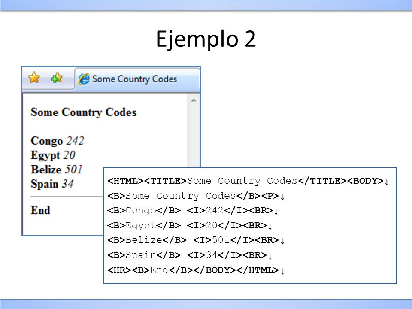Click the Ejemplo 2 slide title
Viewport: 412px width, 309px height.
tap(206, 39)
